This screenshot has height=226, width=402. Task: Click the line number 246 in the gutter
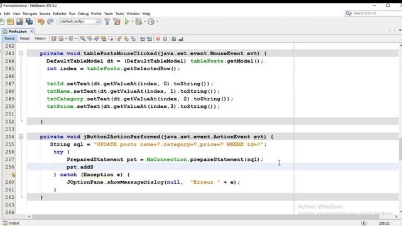[x=9, y=76]
